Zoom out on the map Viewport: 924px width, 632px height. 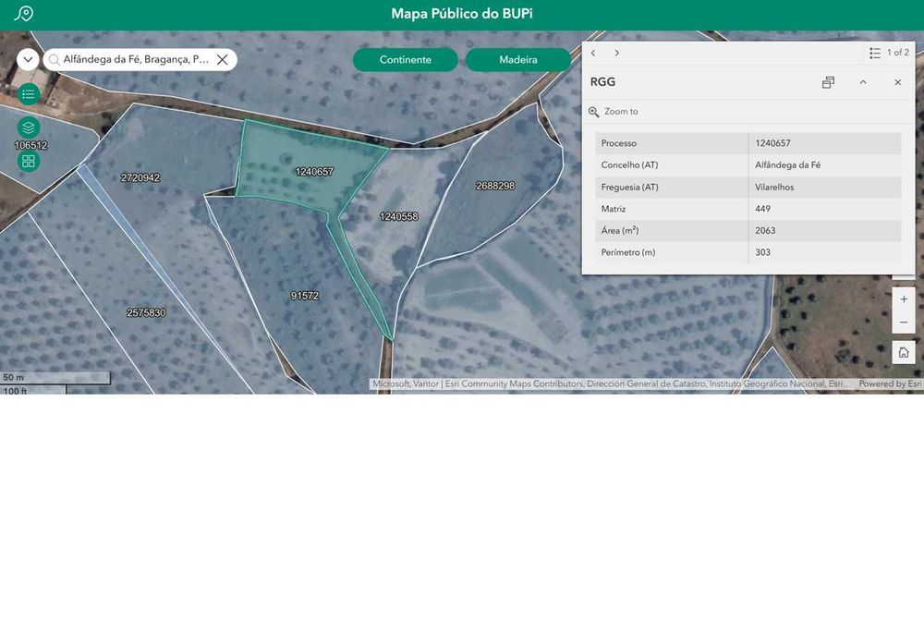pos(904,322)
